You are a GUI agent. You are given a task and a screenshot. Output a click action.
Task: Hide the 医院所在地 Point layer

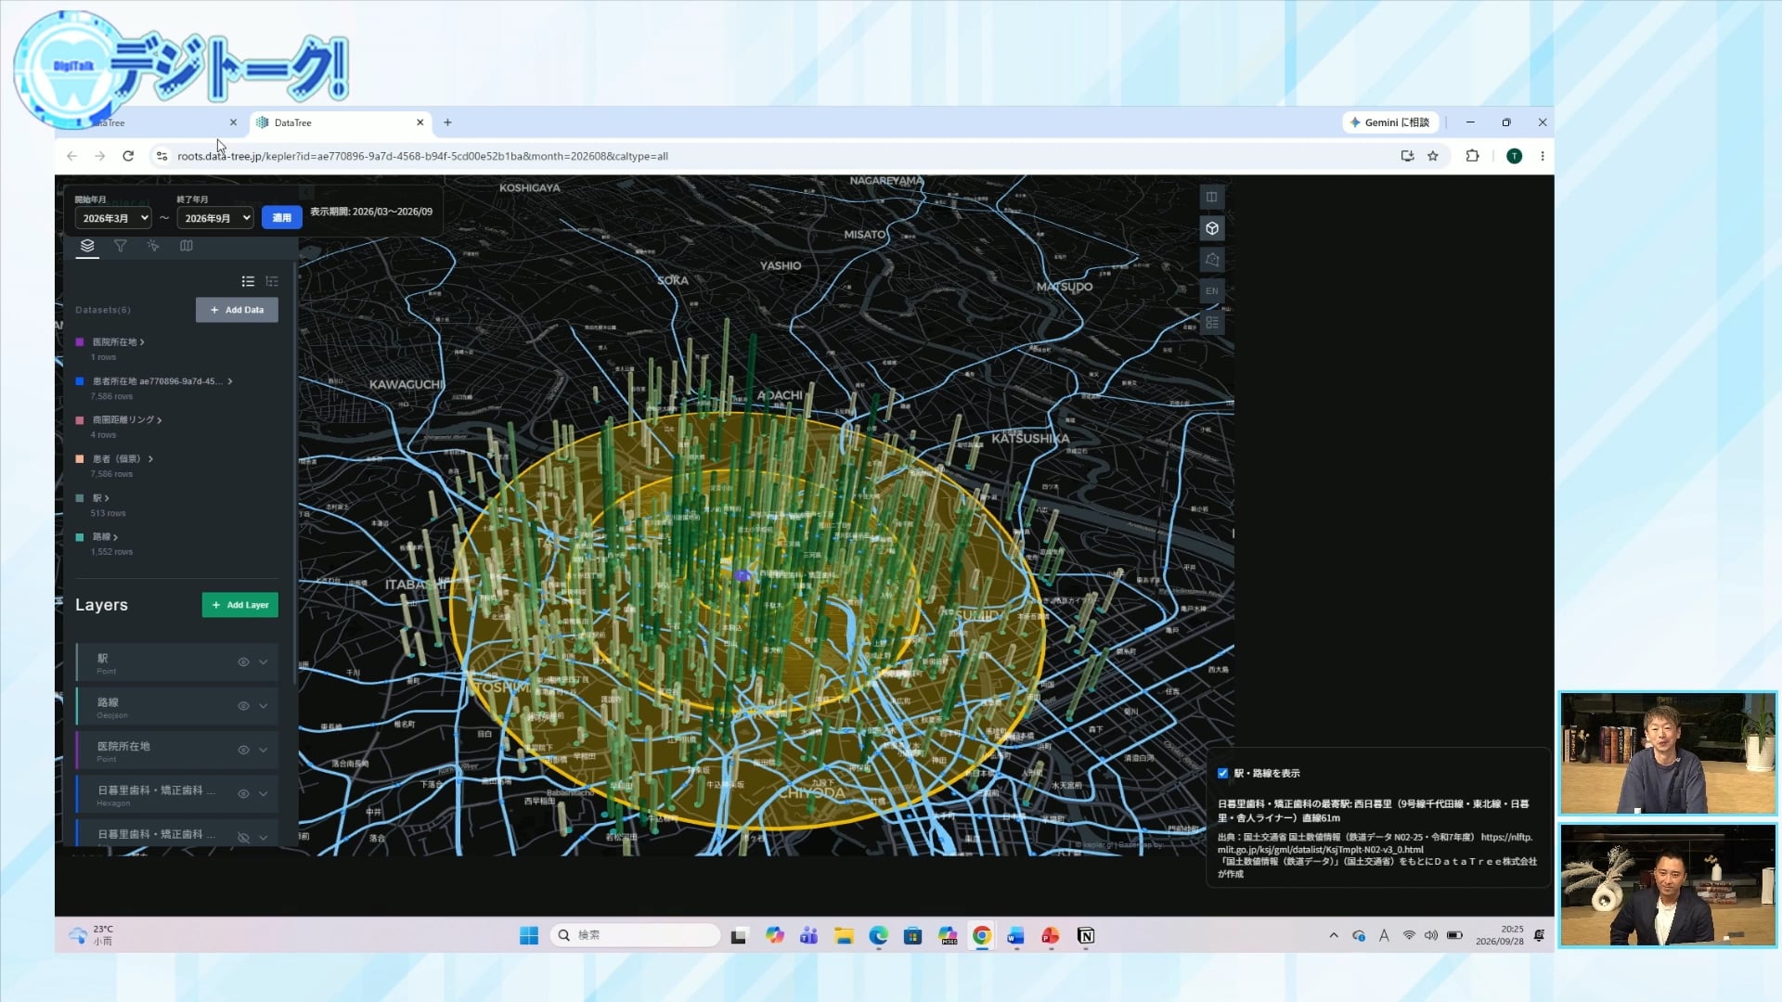(x=243, y=750)
